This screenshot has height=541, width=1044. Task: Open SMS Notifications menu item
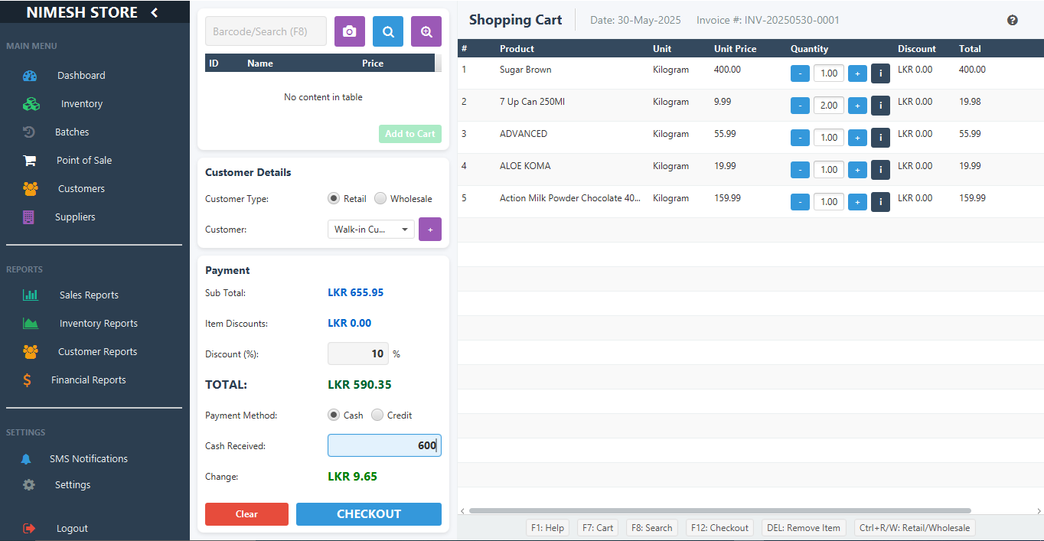[x=89, y=459]
